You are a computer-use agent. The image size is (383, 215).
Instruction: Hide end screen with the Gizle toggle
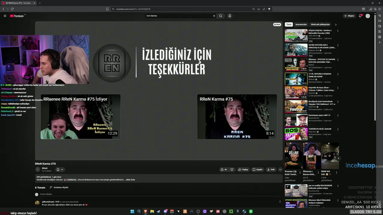click(277, 24)
